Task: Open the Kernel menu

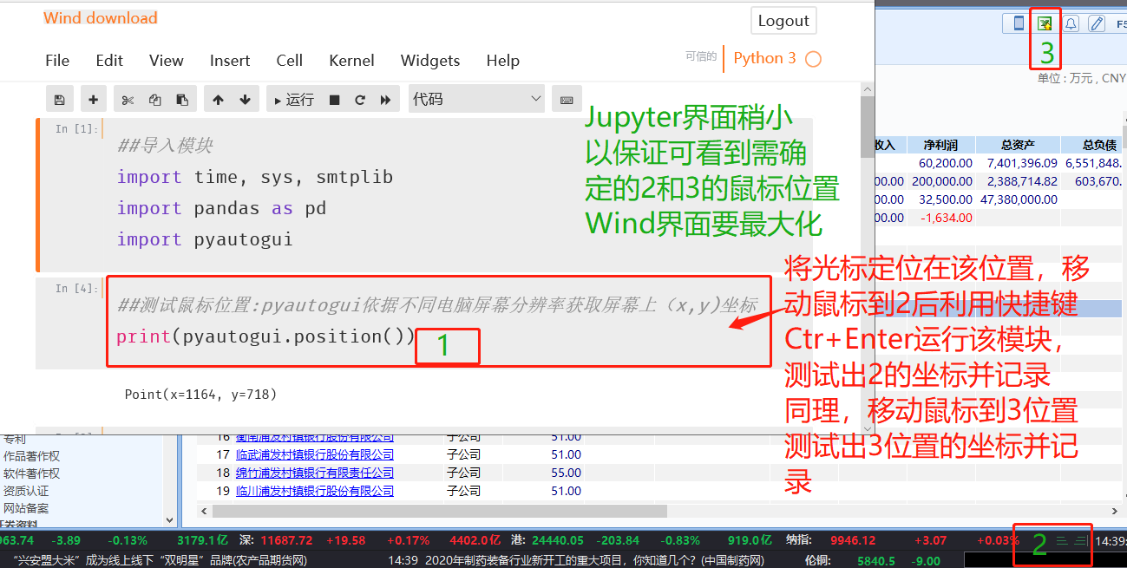Action: pos(351,60)
